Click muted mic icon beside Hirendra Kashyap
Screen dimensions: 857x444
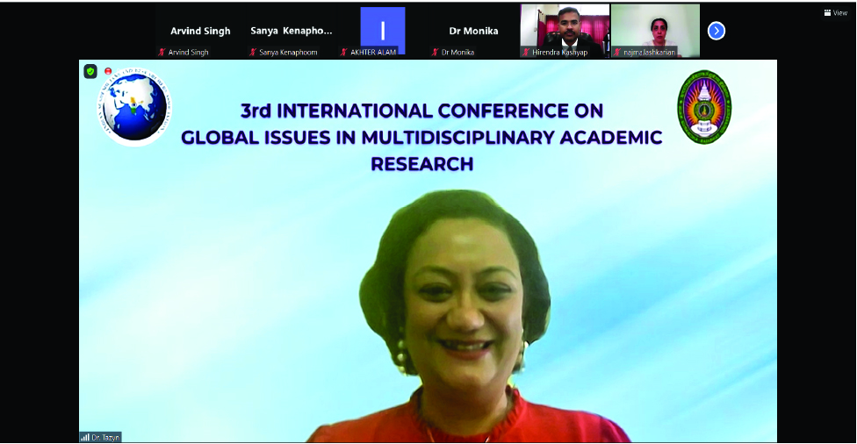tap(526, 53)
